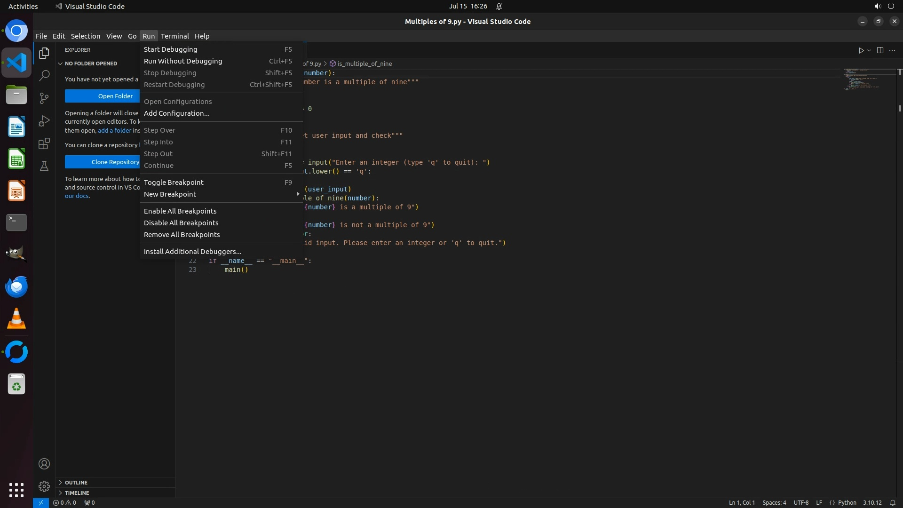Image resolution: width=903 pixels, height=508 pixels.
Task: Open the Manage gear icon
Action: (x=44, y=486)
